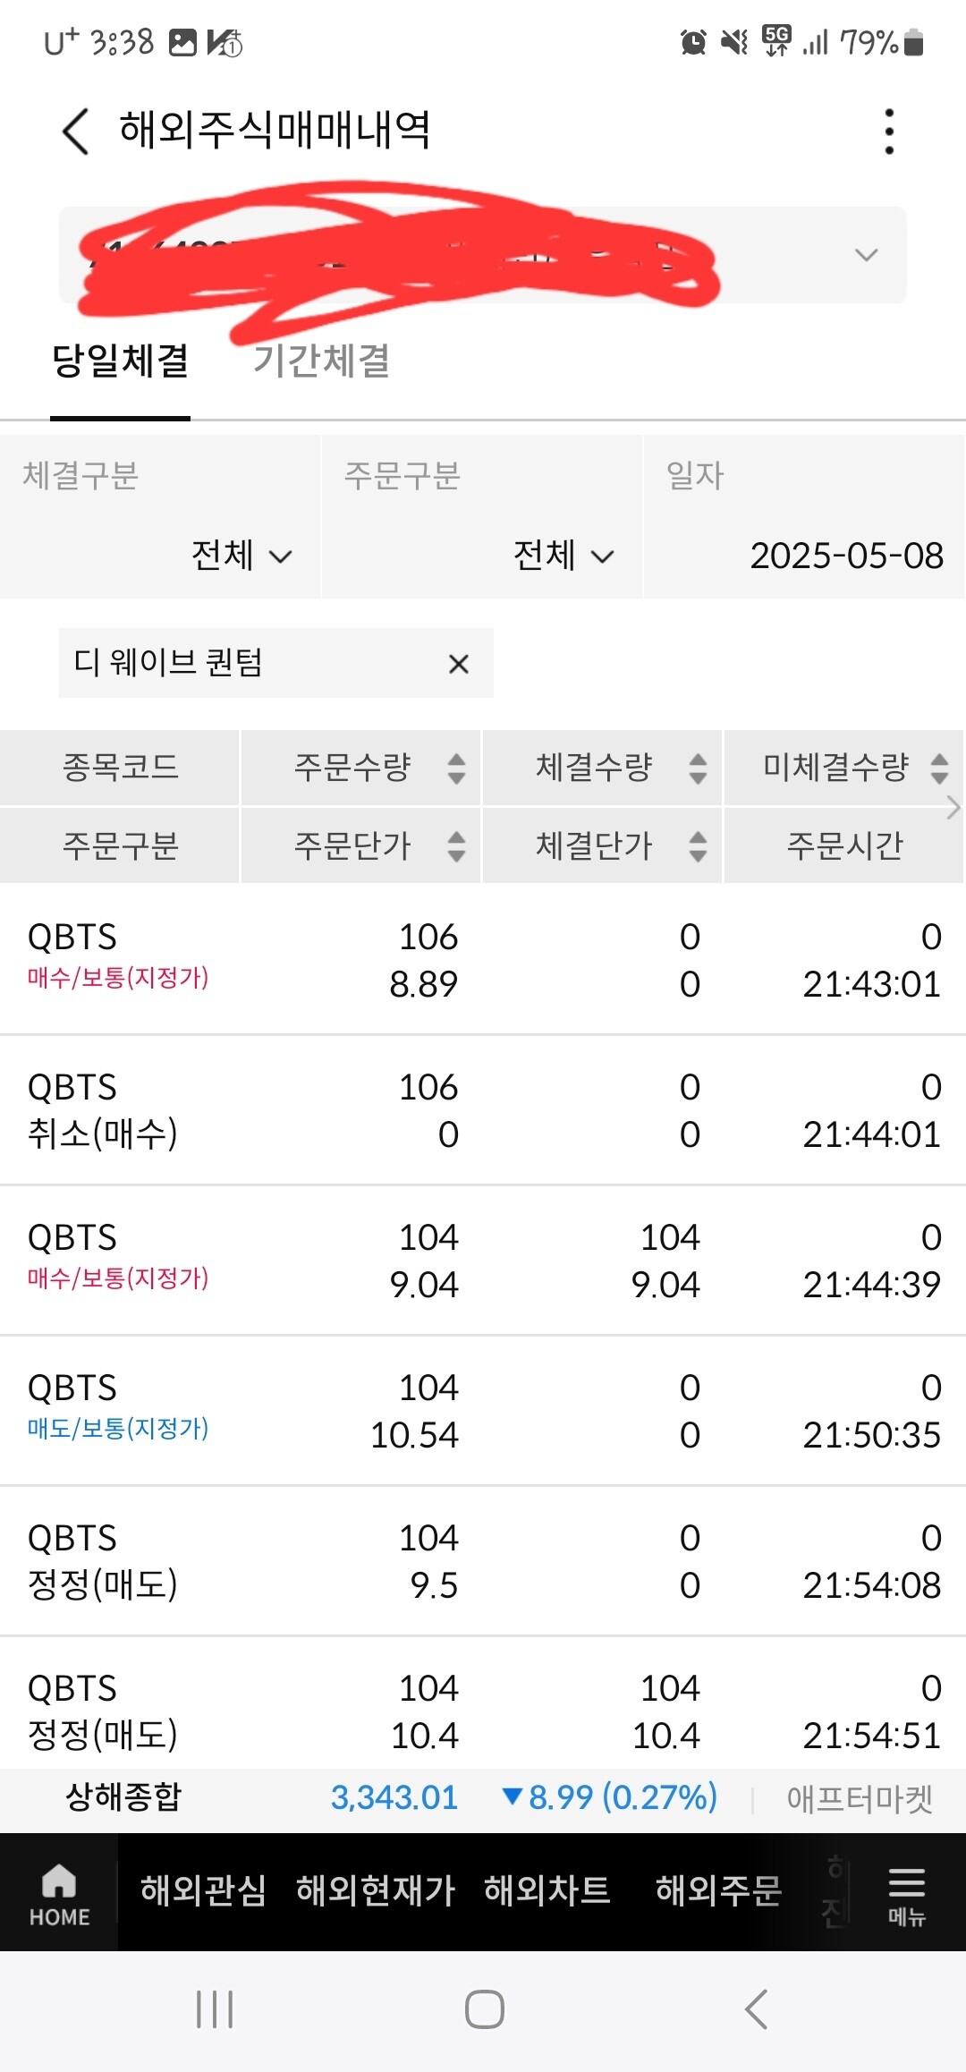Select the 당일체결 tab
This screenshot has width=966, height=2072.
click(x=120, y=361)
